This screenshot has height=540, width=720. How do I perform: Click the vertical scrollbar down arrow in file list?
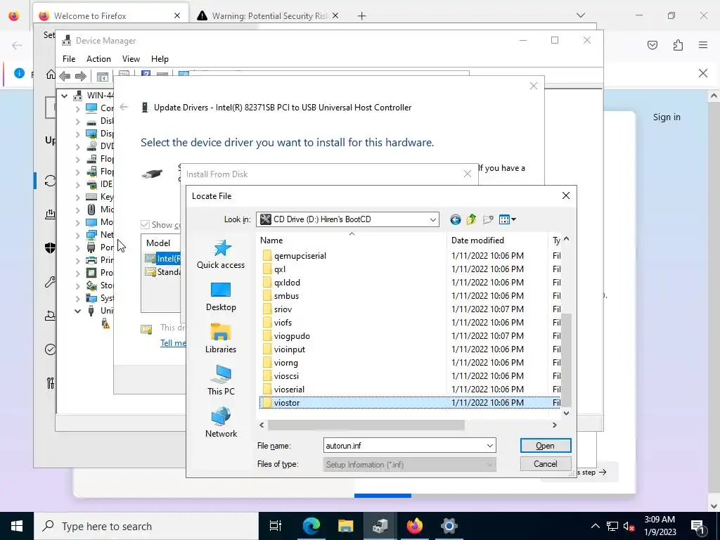pos(566,413)
